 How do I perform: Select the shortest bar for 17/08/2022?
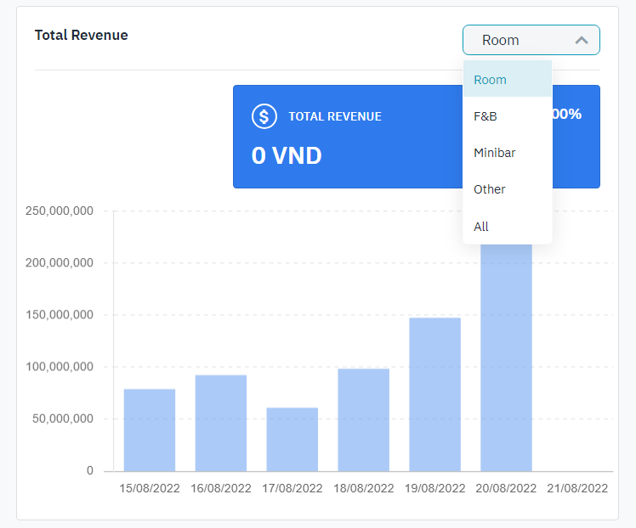[x=292, y=439]
